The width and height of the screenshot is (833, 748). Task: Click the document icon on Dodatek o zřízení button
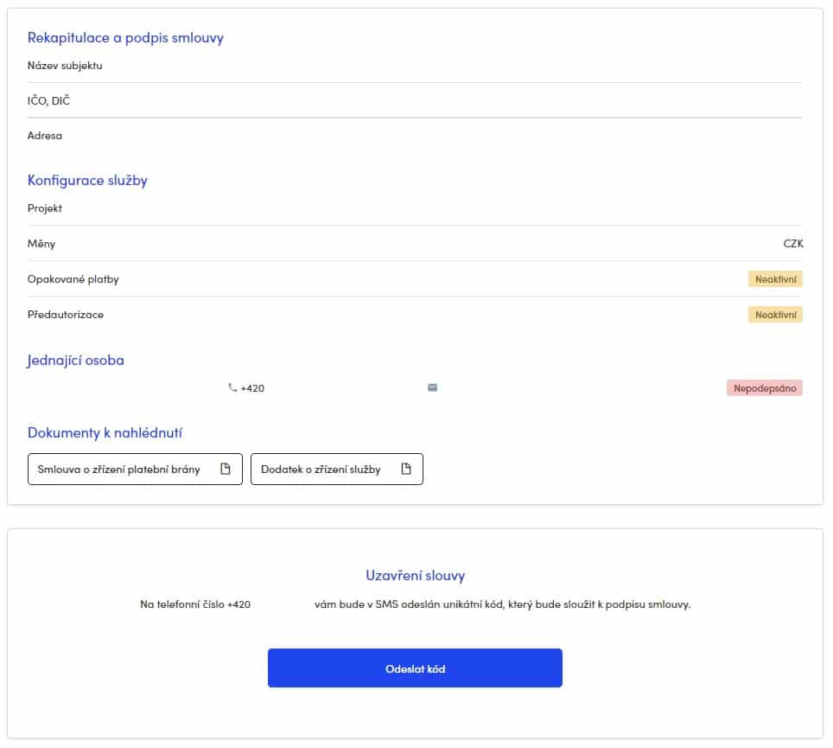[x=405, y=468]
